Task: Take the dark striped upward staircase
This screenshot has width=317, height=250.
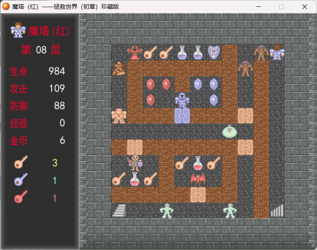Action: [277, 211]
